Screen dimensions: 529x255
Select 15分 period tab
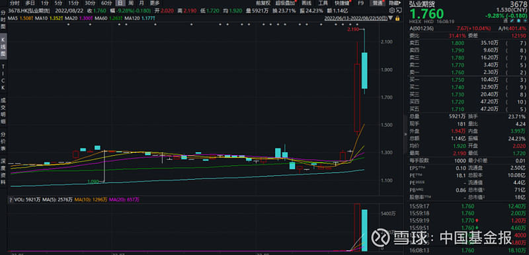(x=73, y=3)
